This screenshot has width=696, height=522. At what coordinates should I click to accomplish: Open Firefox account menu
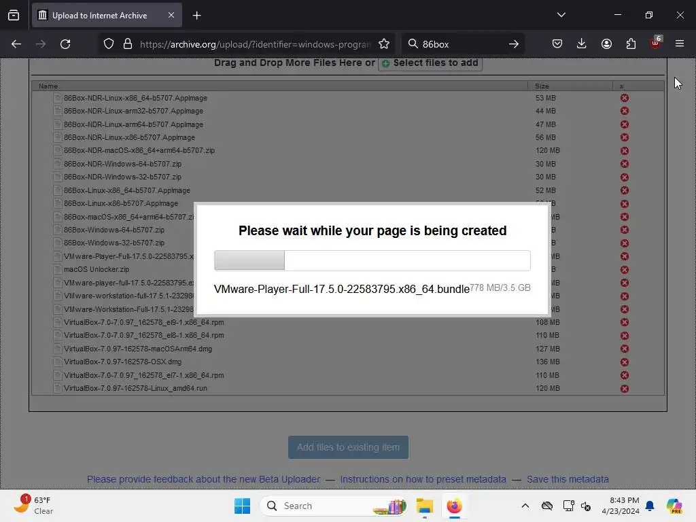pyautogui.click(x=606, y=43)
